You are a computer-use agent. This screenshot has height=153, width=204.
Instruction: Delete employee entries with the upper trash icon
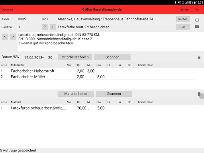tap(199, 57)
